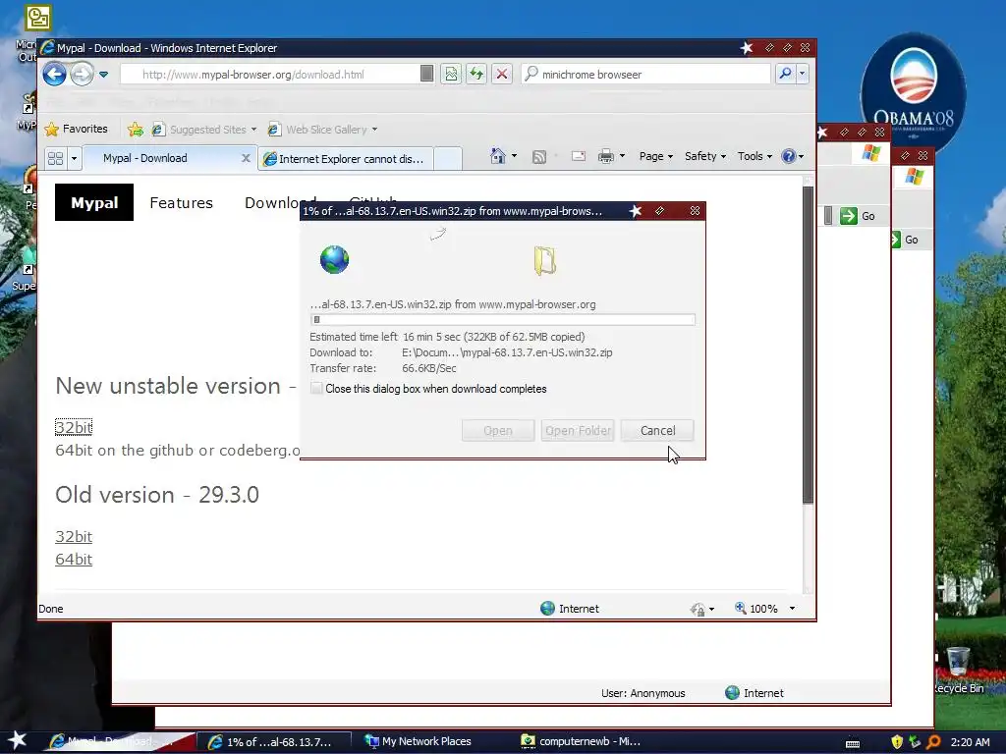Refresh the page with green arrows icon
The height and width of the screenshot is (754, 1006).
pos(476,75)
